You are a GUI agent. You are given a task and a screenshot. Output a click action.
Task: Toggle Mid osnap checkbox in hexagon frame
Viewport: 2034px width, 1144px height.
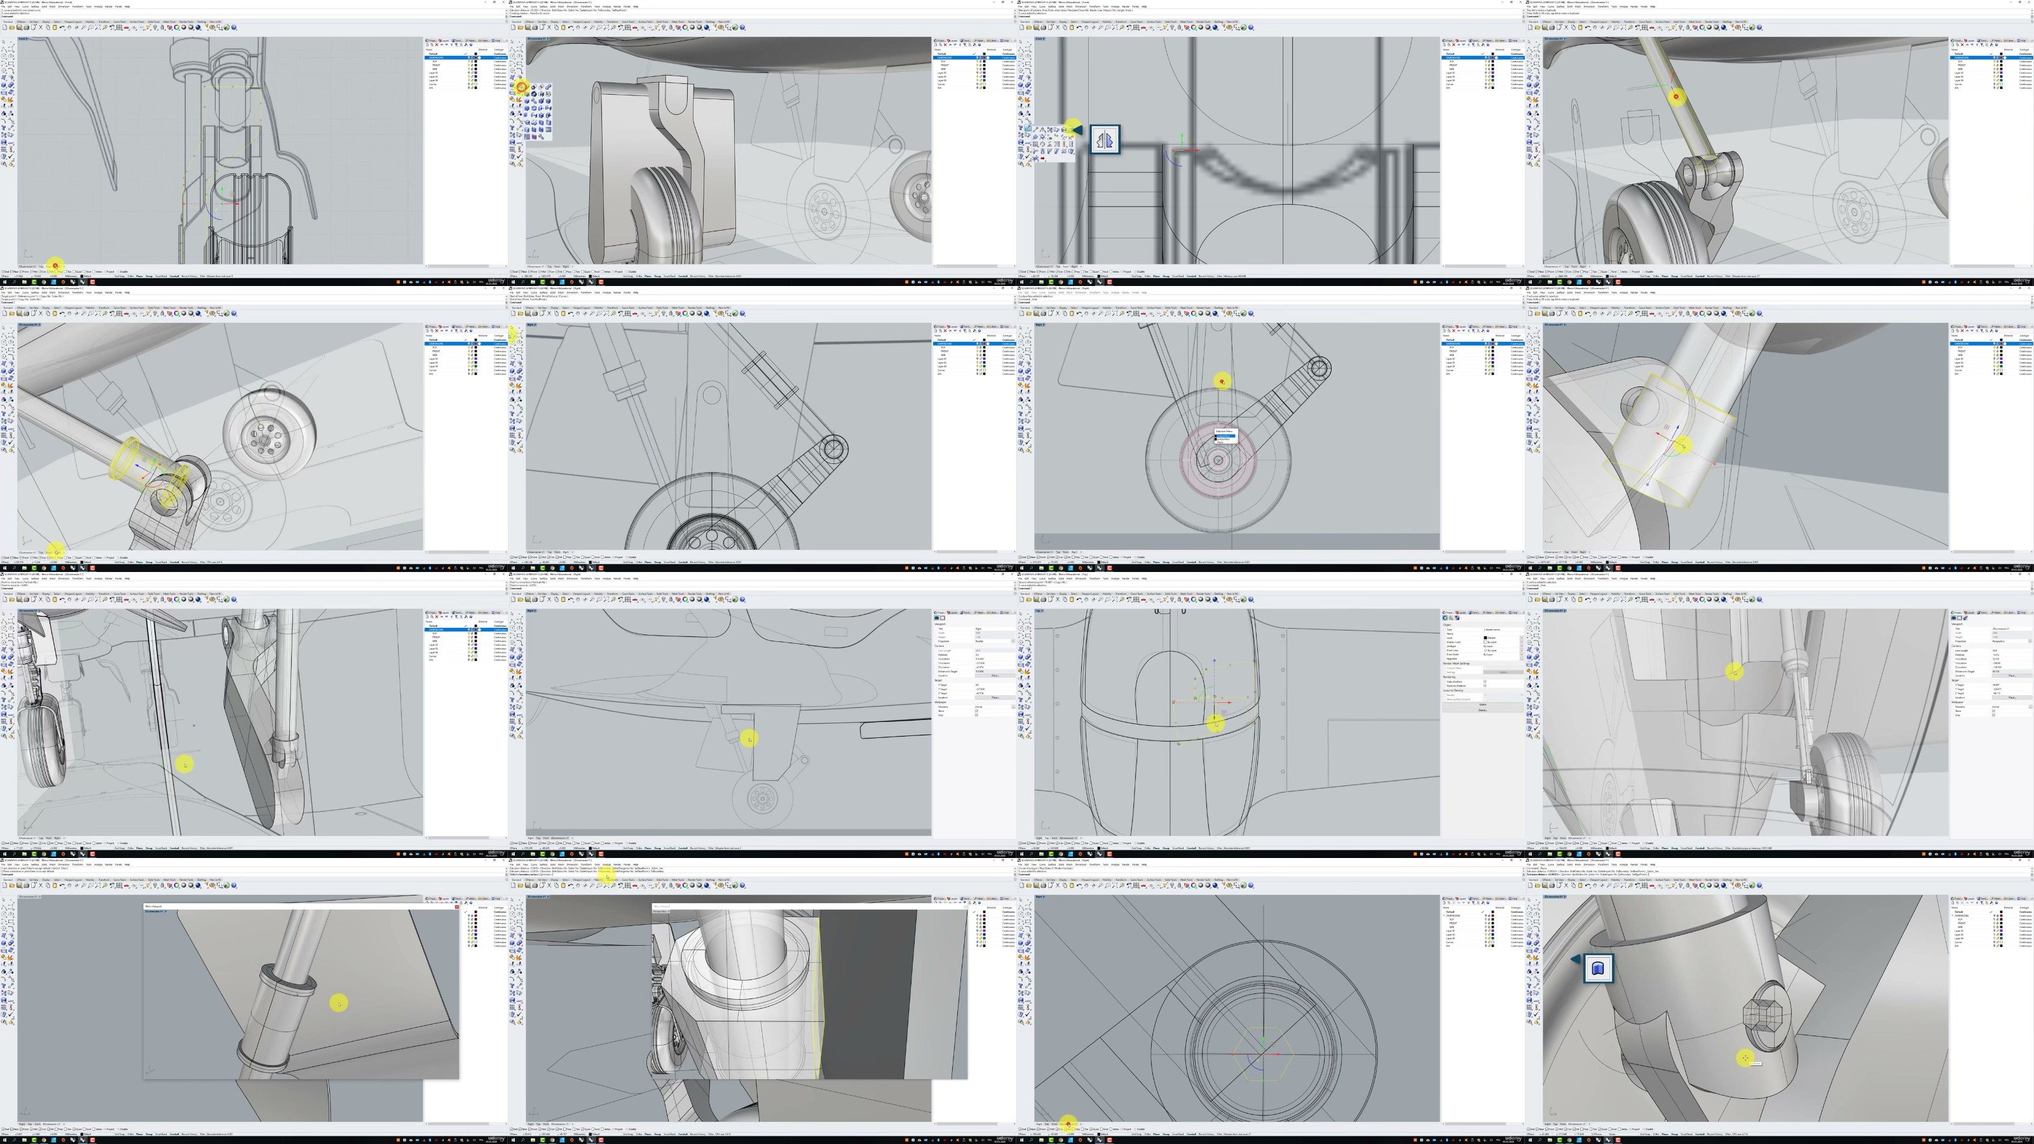click(1049, 1130)
